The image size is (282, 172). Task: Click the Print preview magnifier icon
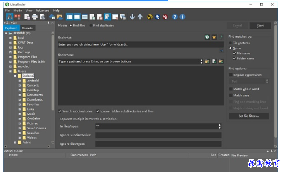pyautogui.click(x=43, y=17)
